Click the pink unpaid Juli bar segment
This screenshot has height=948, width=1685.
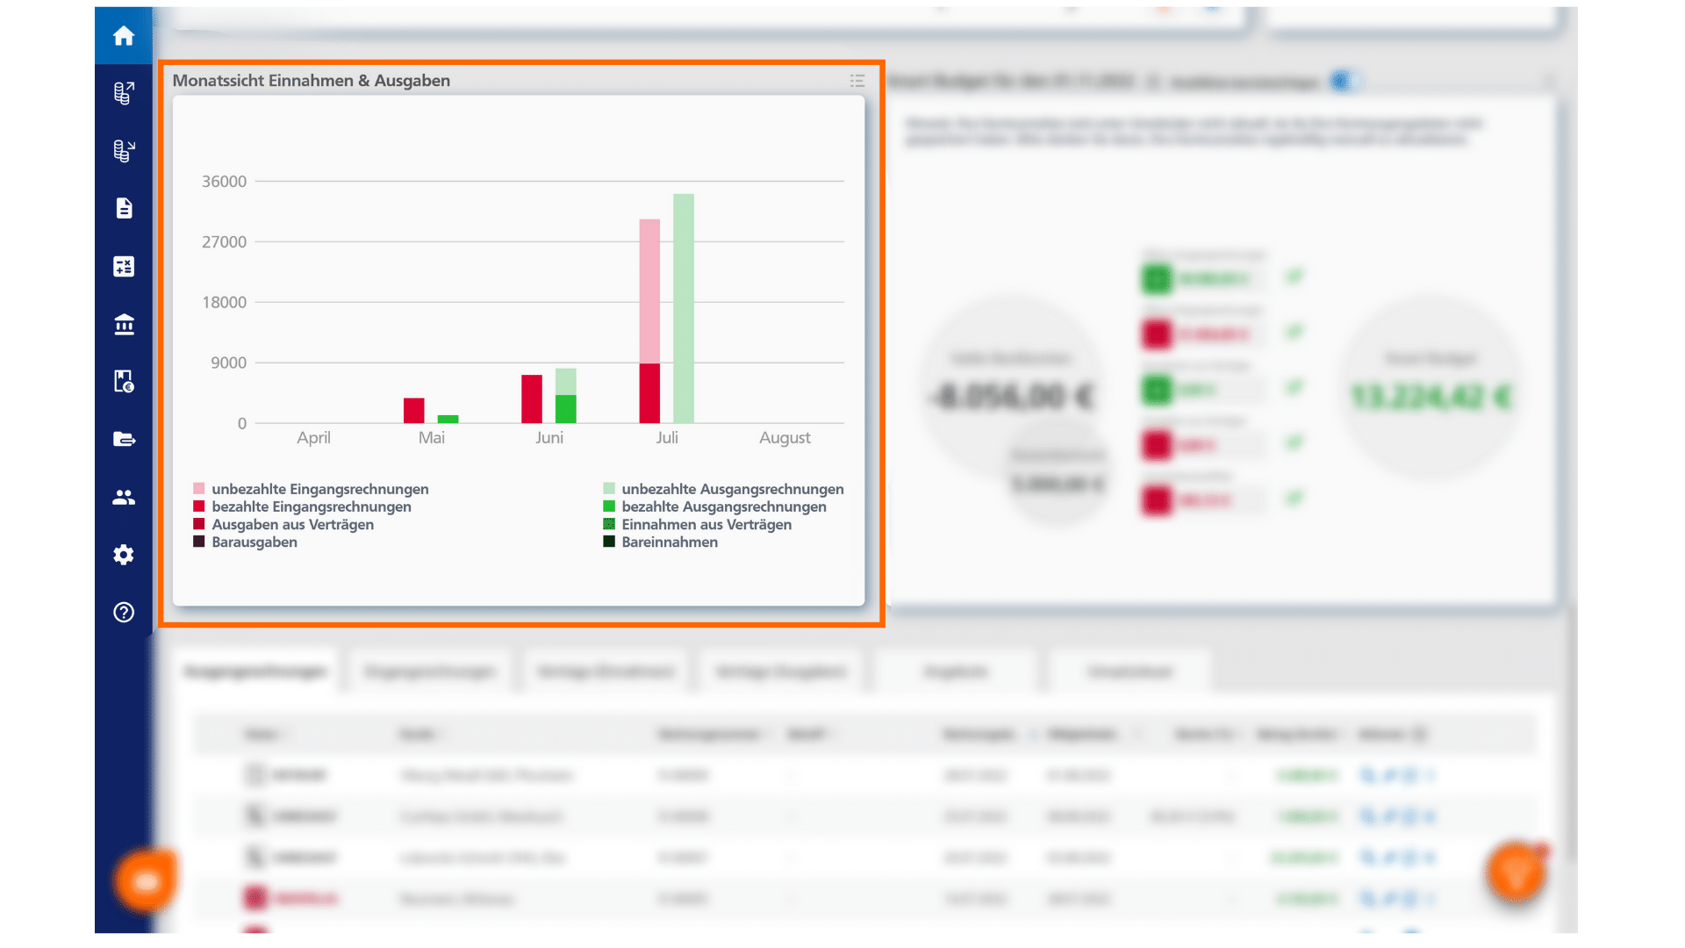(649, 291)
